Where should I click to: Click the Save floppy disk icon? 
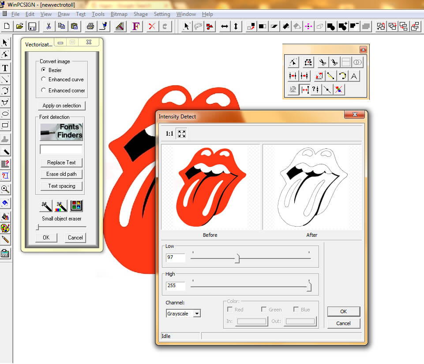pos(32,26)
